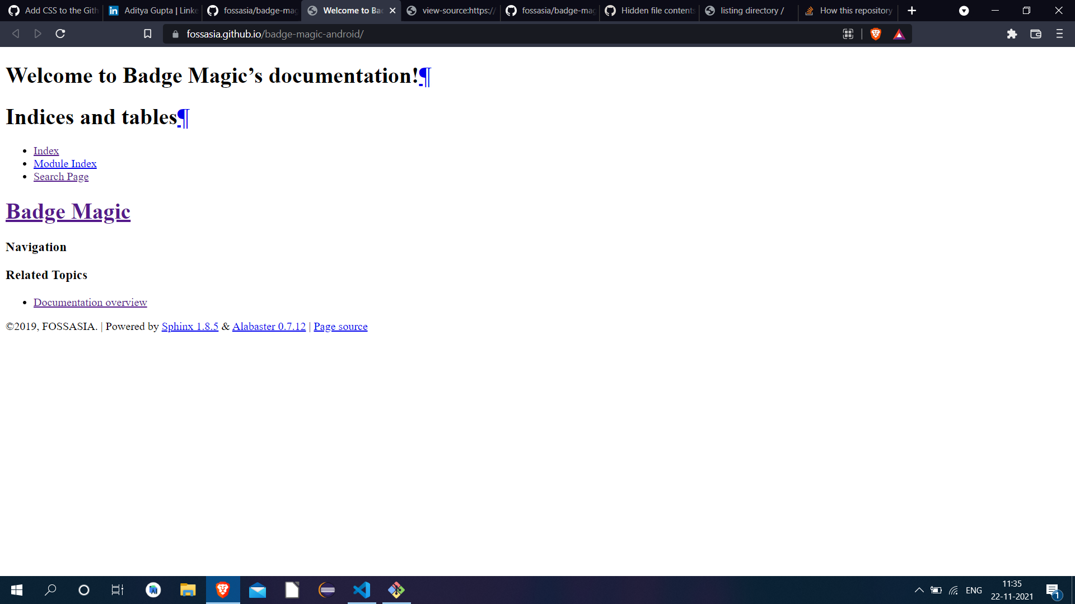The width and height of the screenshot is (1075, 604).
Task: Open the Git app icon in taskbar
Action: coord(396,590)
